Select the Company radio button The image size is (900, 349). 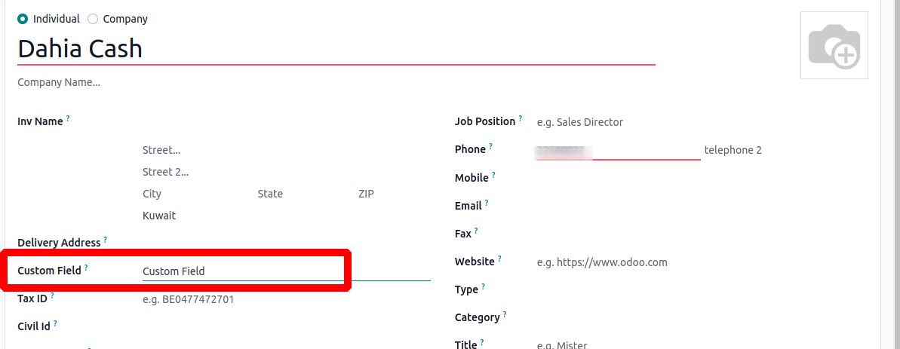[x=93, y=19]
